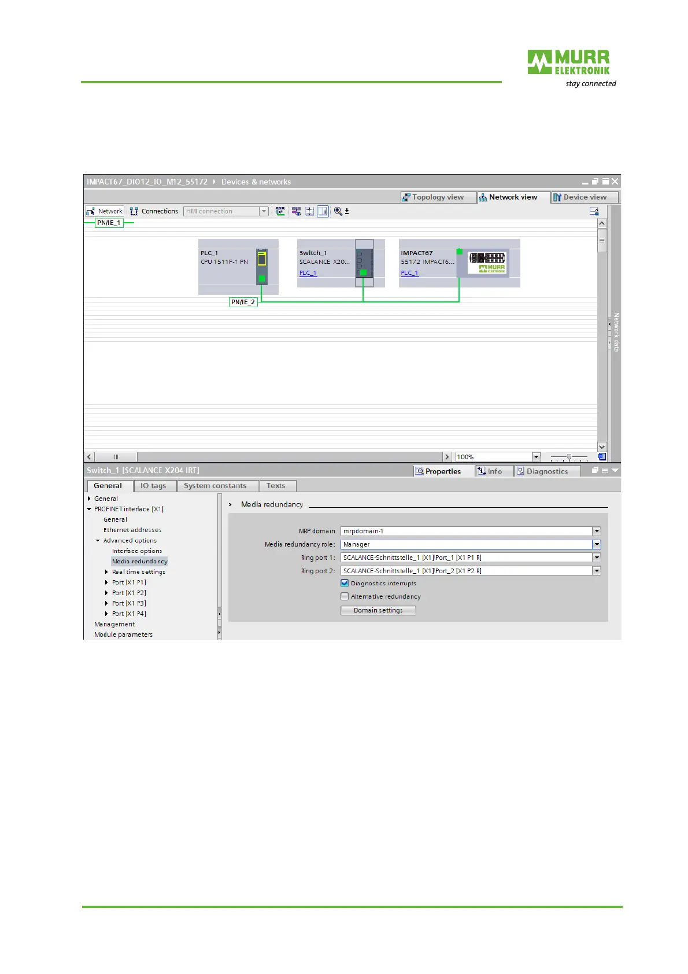Click the green PROFINET port on IMPACT67
This screenshot has height=974, width=688.
coord(460,252)
